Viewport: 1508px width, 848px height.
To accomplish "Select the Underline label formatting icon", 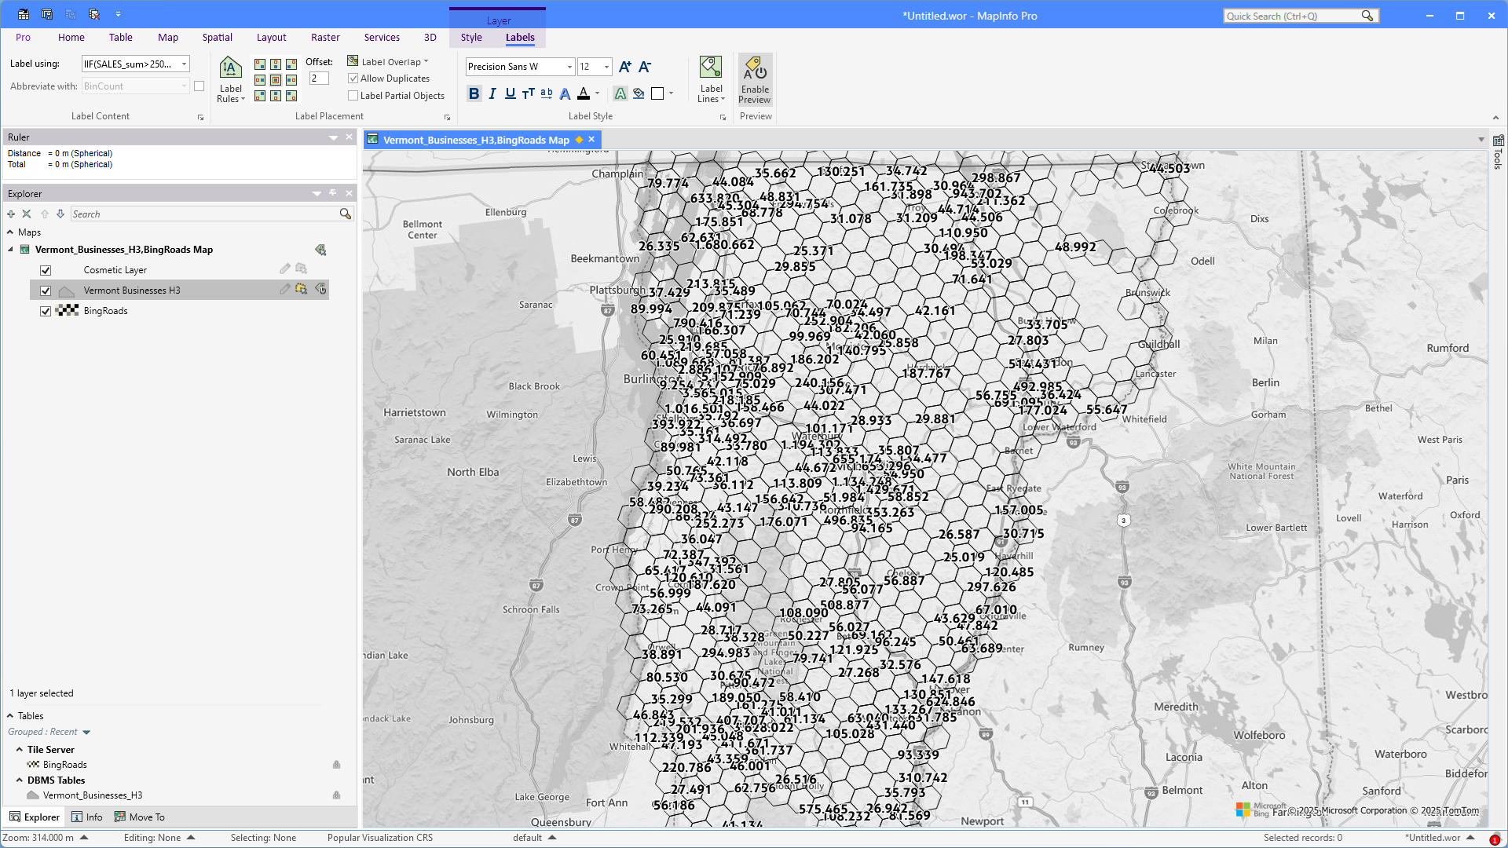I will click(x=510, y=93).
